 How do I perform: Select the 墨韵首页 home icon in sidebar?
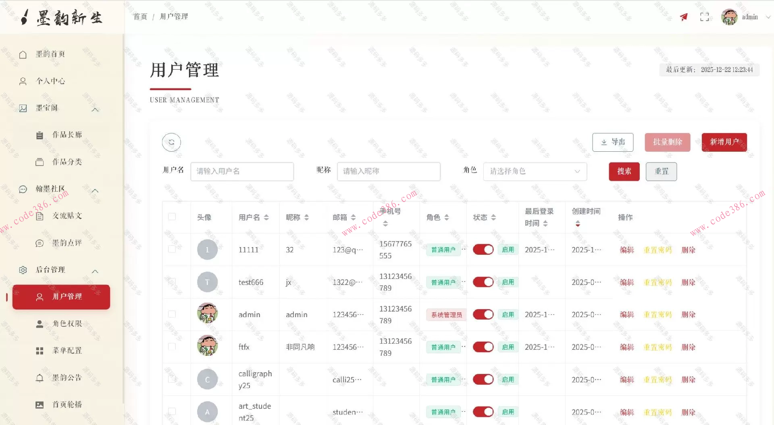click(23, 54)
